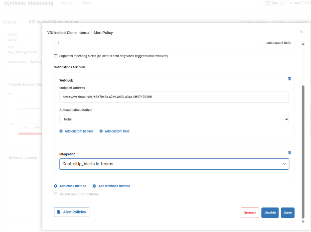Click the document icon in Alert Policies button
Viewport: 311px width, 232px height.
click(x=59, y=212)
